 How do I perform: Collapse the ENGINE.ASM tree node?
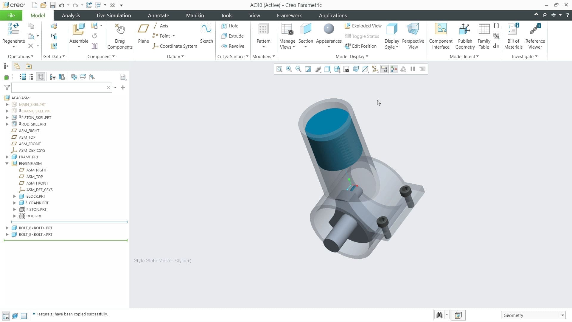click(7, 163)
